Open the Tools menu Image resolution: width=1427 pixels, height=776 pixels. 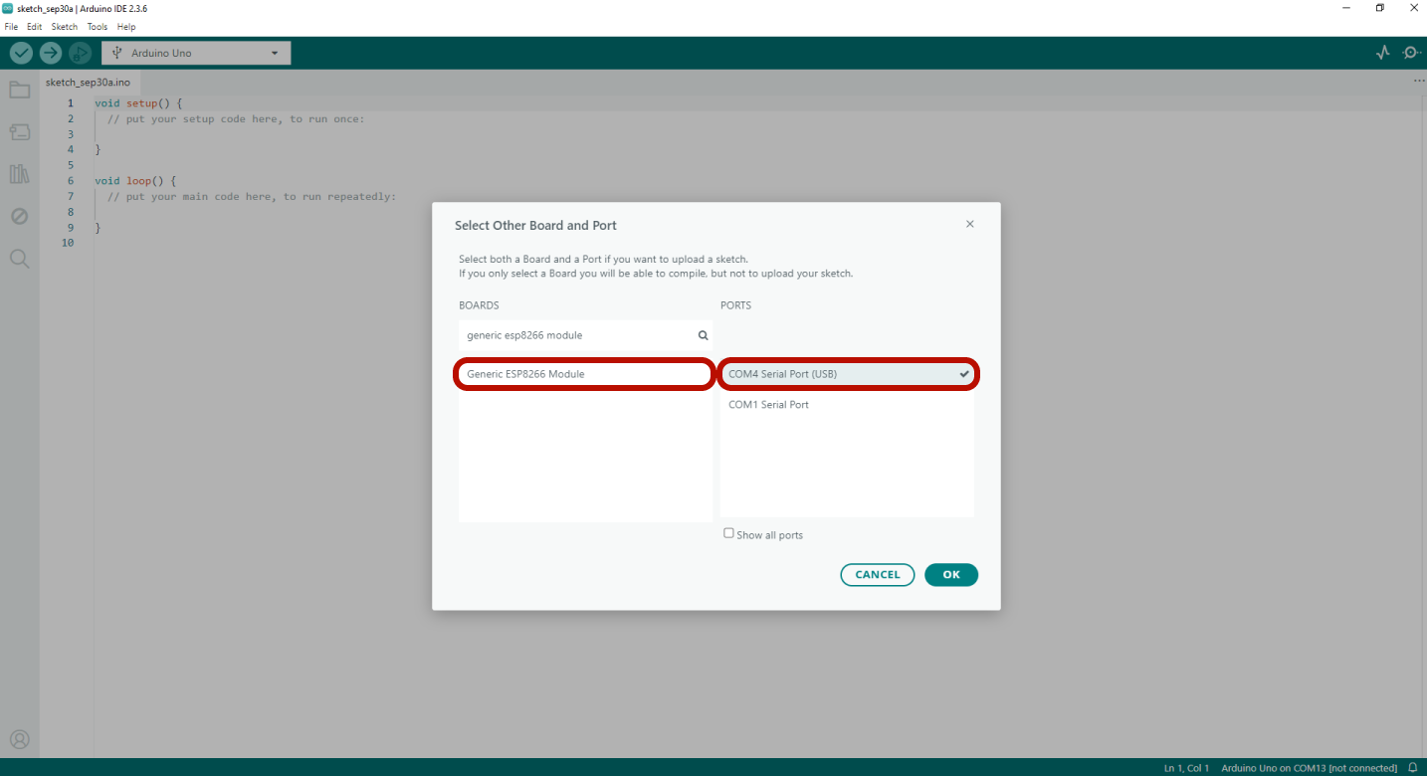click(x=97, y=27)
